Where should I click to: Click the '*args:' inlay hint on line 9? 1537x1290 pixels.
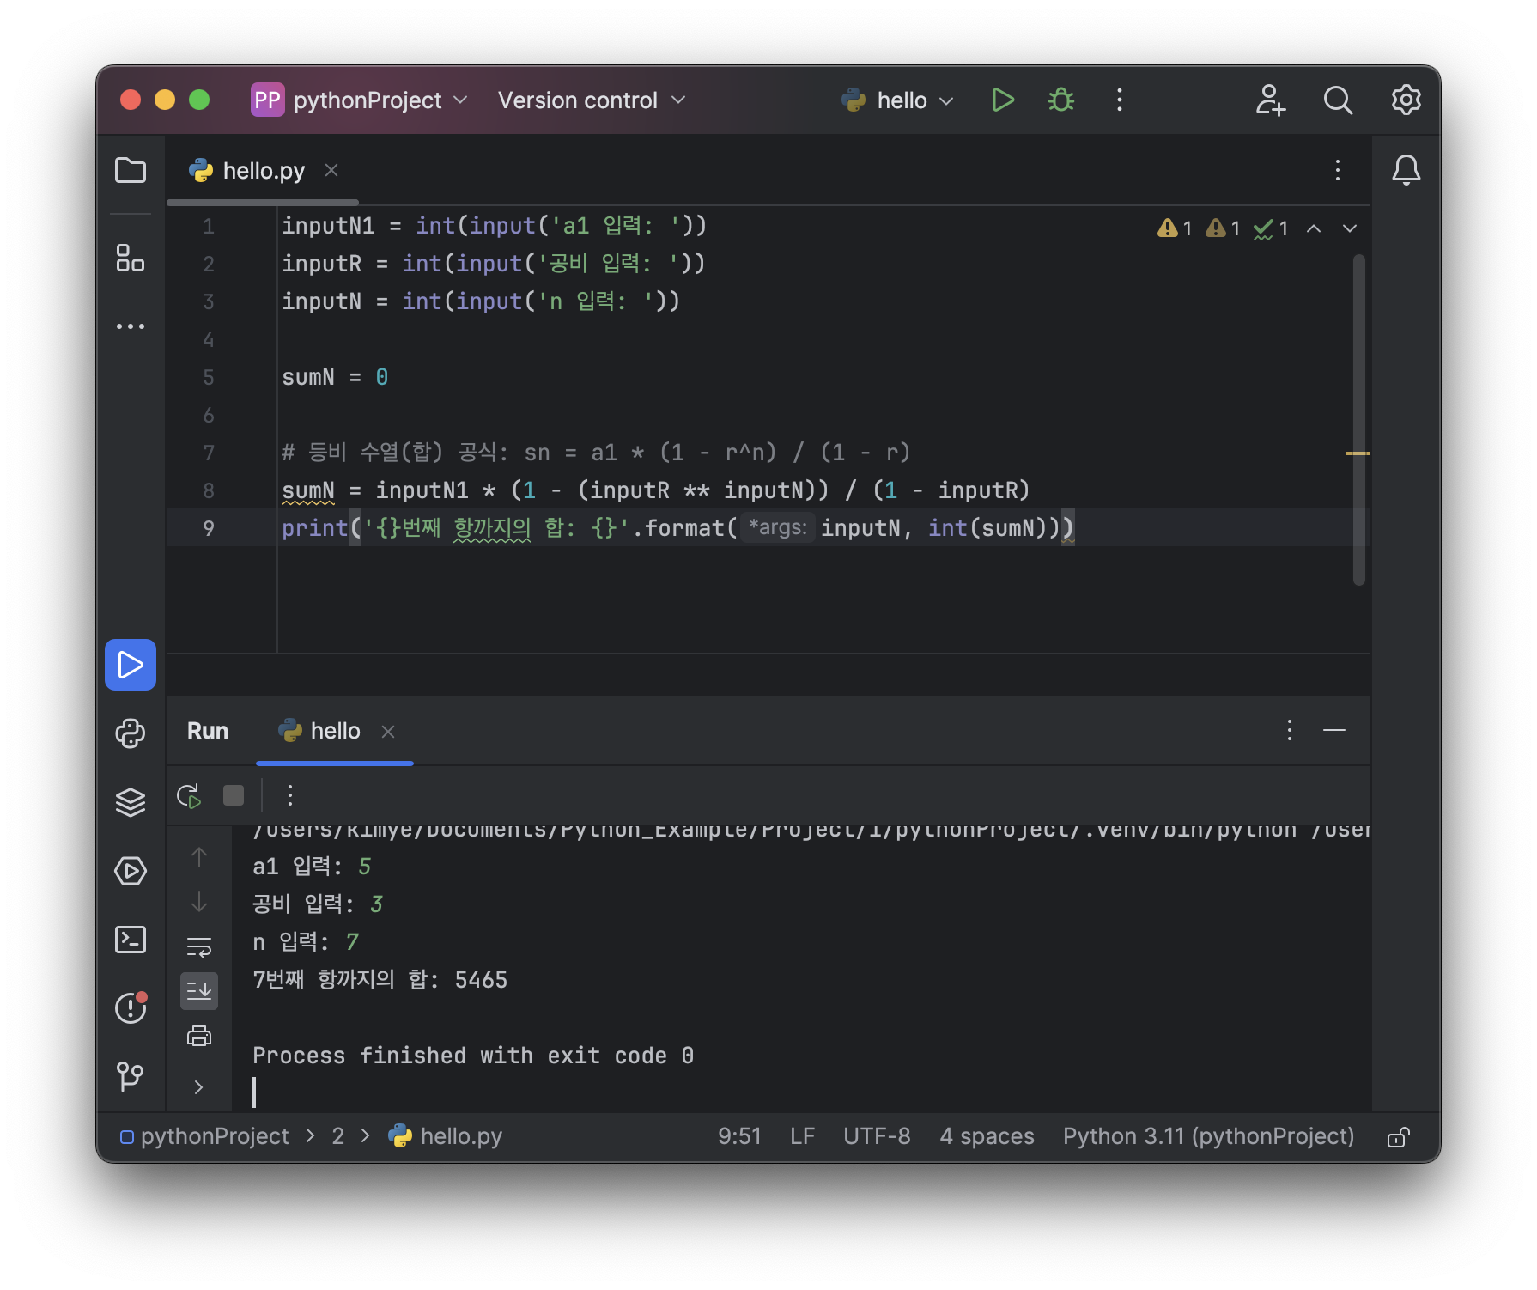[x=778, y=527]
